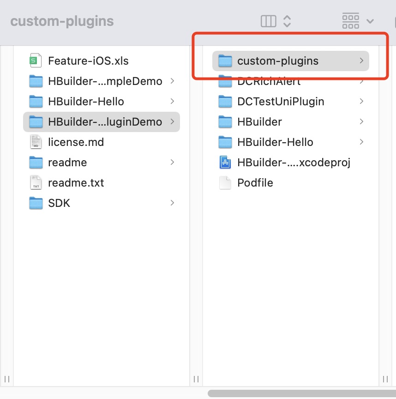The image size is (396, 399).
Task: Click the horizontal scrollbar at the bottom
Action: (x=302, y=393)
